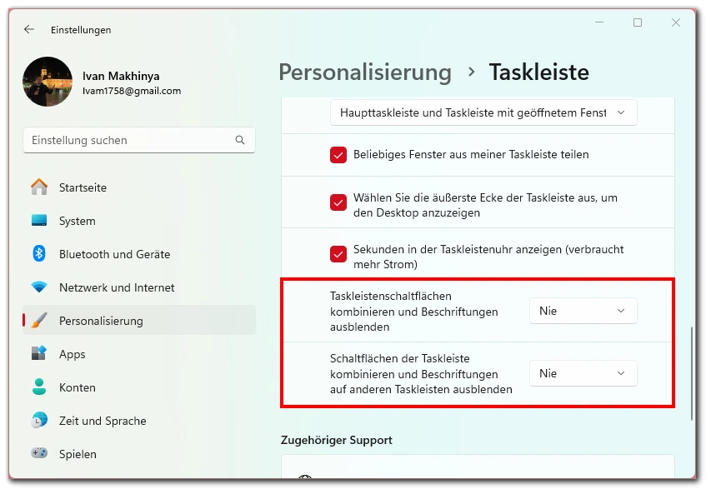Click the Zugehöriger Support heading

coord(337,440)
